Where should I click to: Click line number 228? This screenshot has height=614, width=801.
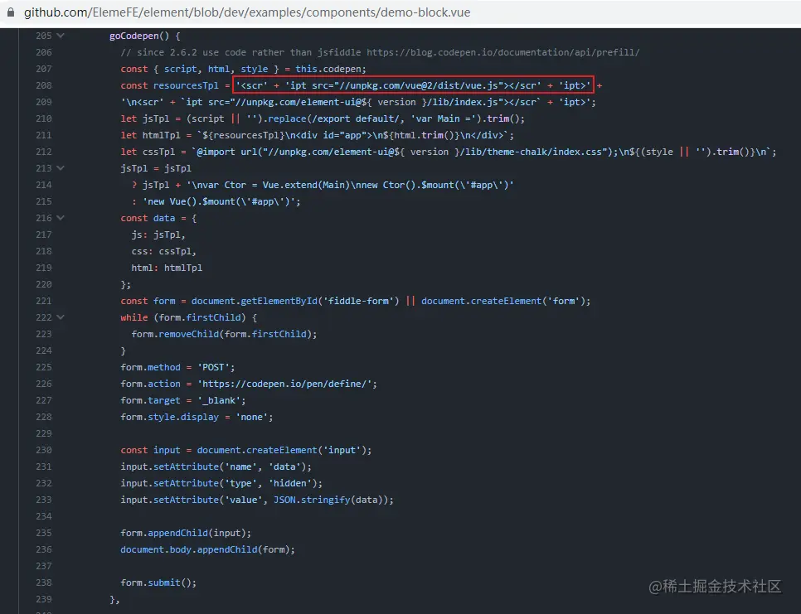coord(44,417)
